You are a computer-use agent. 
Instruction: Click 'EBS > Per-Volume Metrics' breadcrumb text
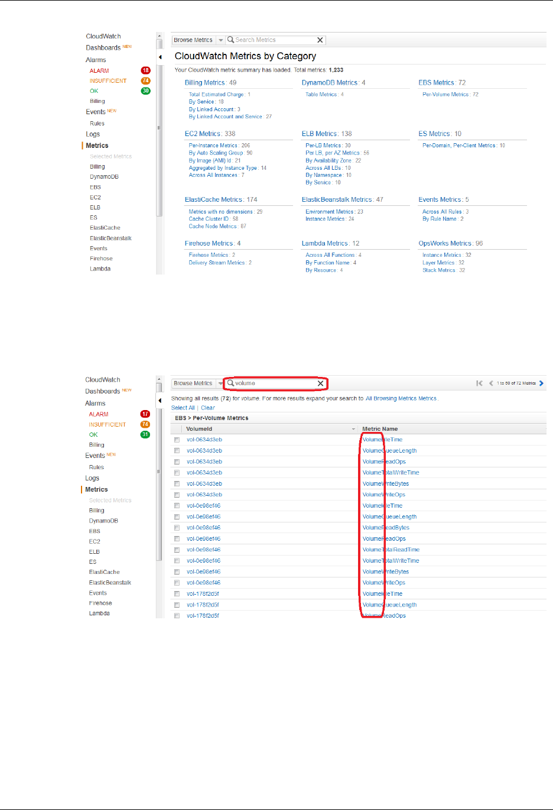click(212, 418)
